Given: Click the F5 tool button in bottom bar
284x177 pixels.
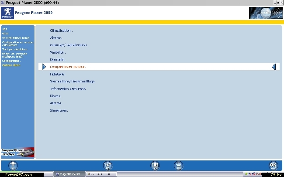Looking at the screenshot, I should pos(108,165).
